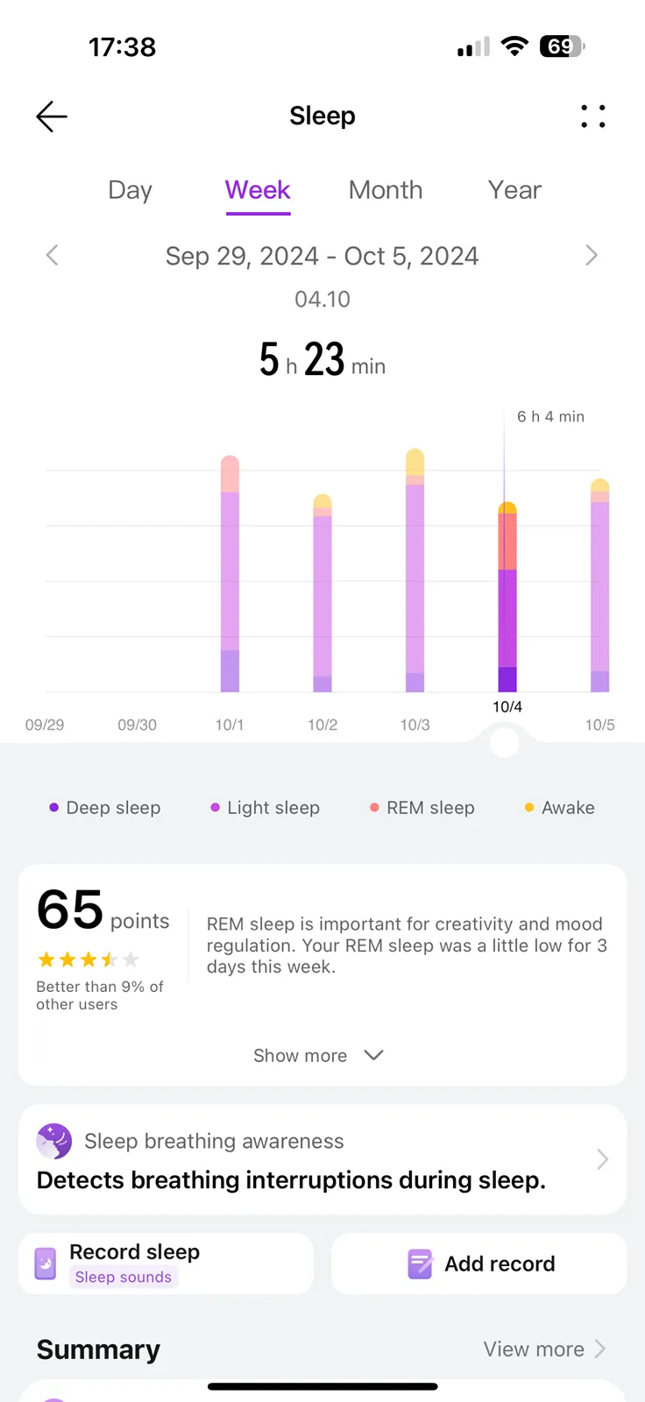
Task: Switch to the Year tab
Action: tap(514, 190)
